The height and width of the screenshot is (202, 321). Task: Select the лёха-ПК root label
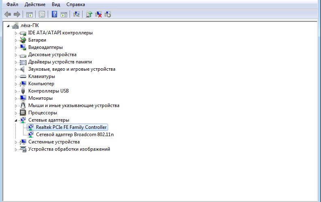click(x=30, y=25)
